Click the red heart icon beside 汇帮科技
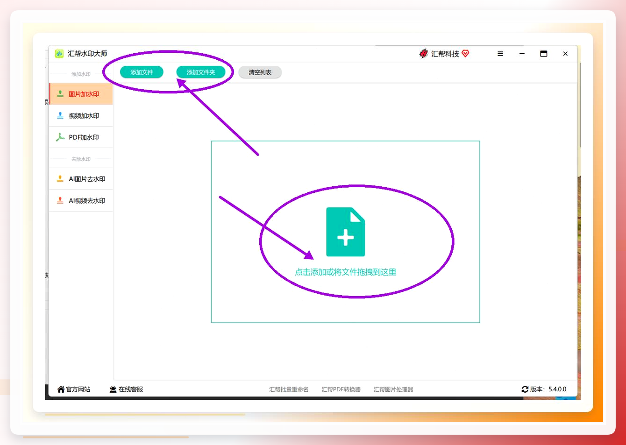Image resolution: width=626 pixels, height=445 pixels. click(x=465, y=53)
